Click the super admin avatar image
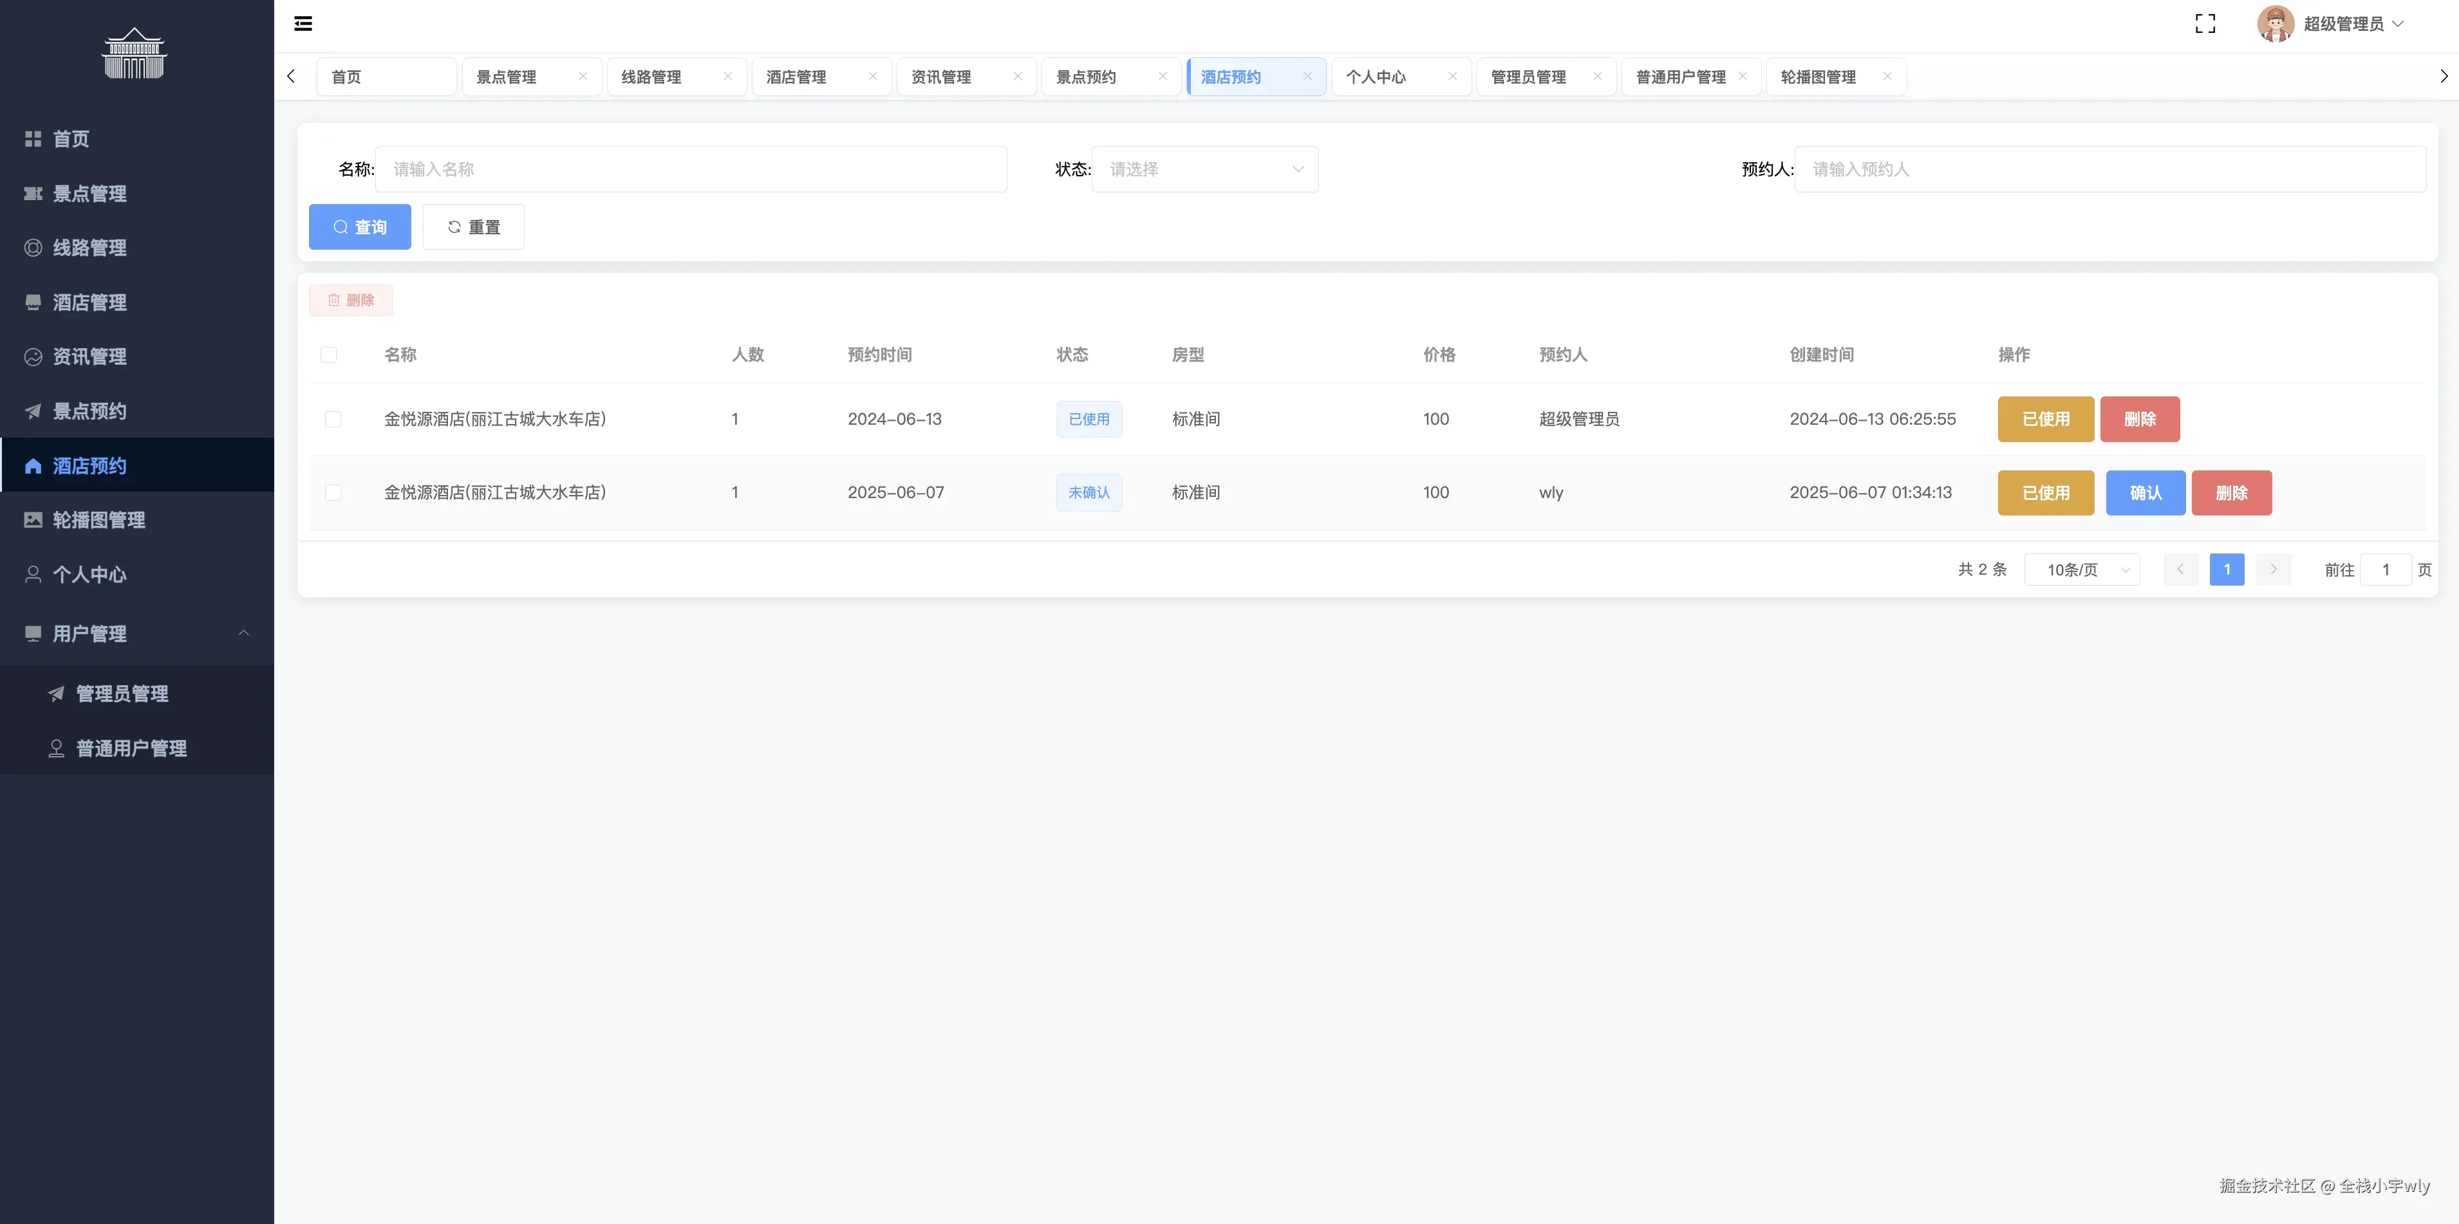The height and width of the screenshot is (1224, 2459). (x=2275, y=24)
